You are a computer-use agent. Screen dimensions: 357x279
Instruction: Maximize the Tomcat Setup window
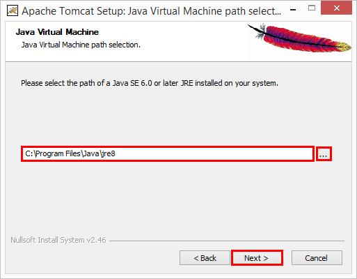312,8
